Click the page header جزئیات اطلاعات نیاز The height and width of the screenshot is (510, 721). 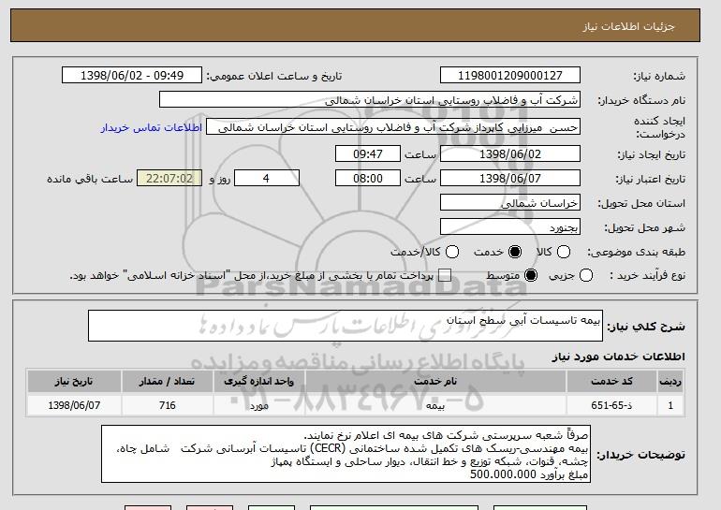(628, 26)
